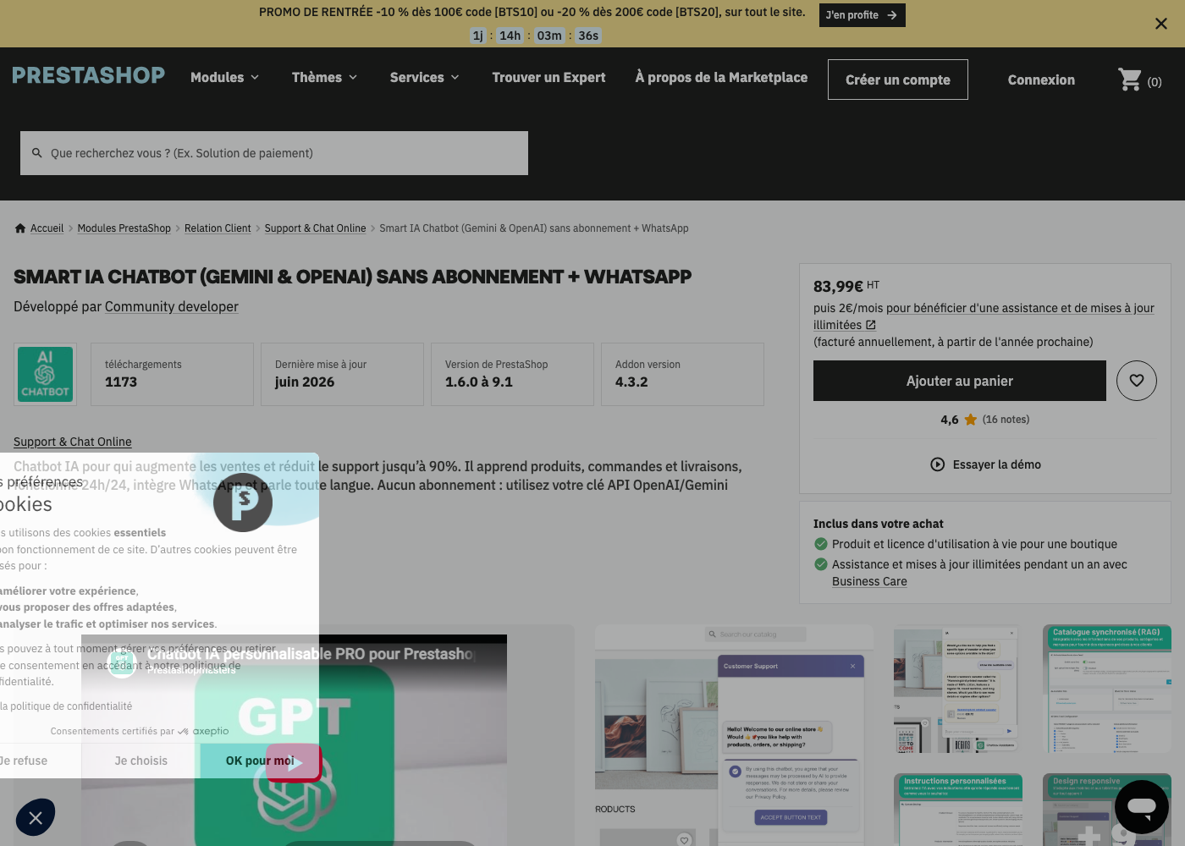The height and width of the screenshot is (846, 1185).
Task: Open Customer Support chat screenshot thumbnail
Action: pyautogui.click(x=734, y=735)
